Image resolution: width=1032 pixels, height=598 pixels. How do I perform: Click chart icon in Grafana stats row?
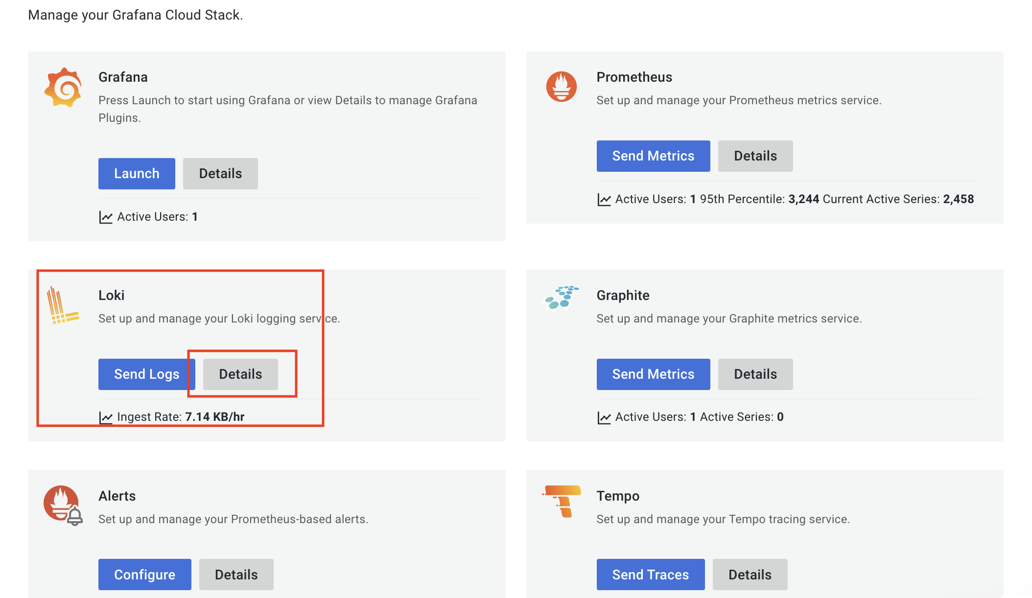coord(106,217)
